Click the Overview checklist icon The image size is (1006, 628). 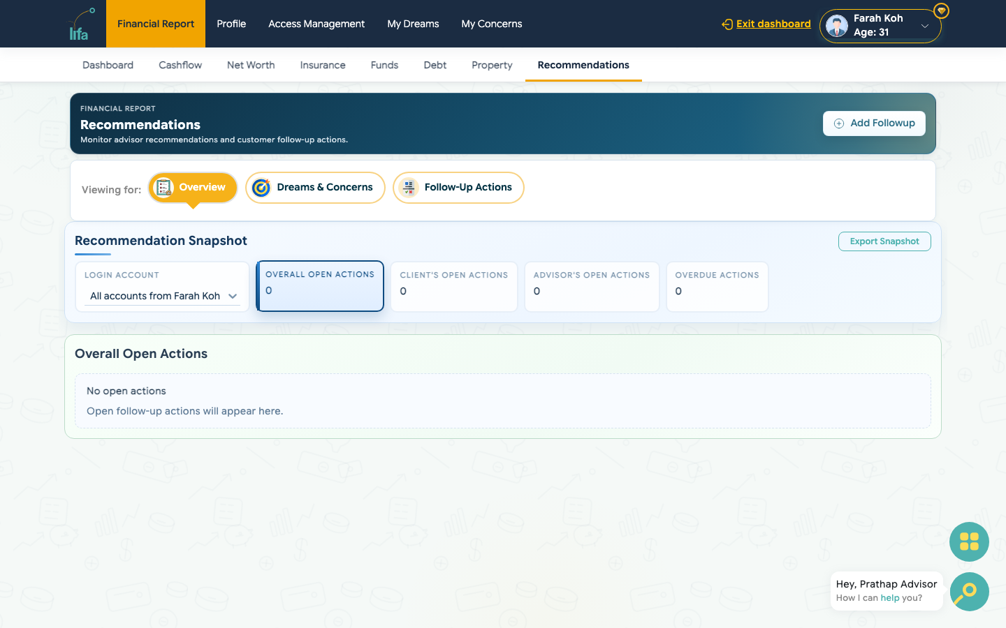(163, 188)
